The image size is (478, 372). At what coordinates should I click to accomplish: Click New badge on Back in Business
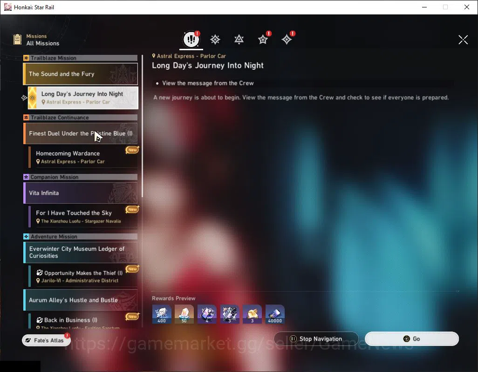132,317
